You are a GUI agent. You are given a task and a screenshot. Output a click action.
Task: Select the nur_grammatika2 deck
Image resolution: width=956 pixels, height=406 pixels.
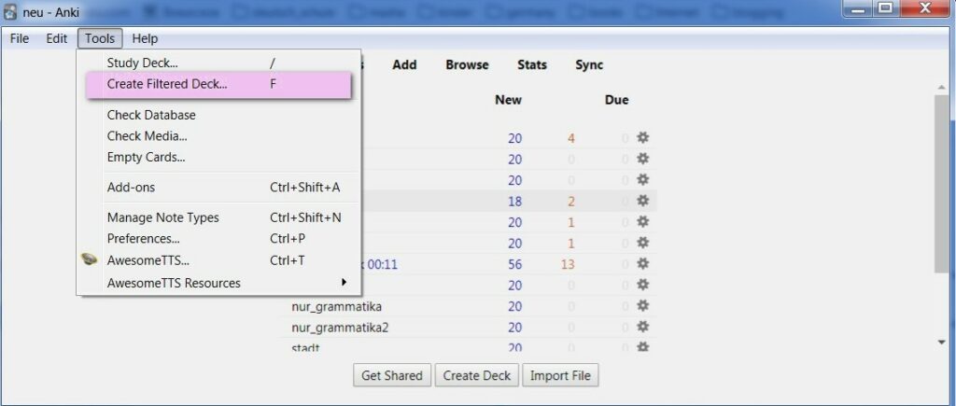[340, 328]
